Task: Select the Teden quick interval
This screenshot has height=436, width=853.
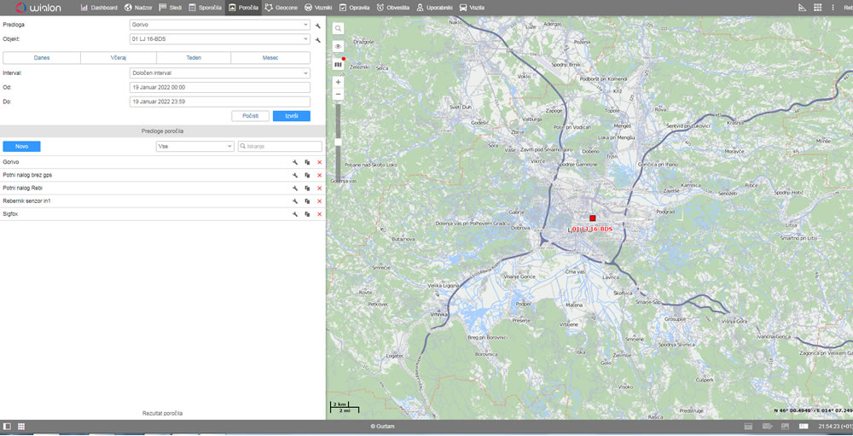Action: 194,58
